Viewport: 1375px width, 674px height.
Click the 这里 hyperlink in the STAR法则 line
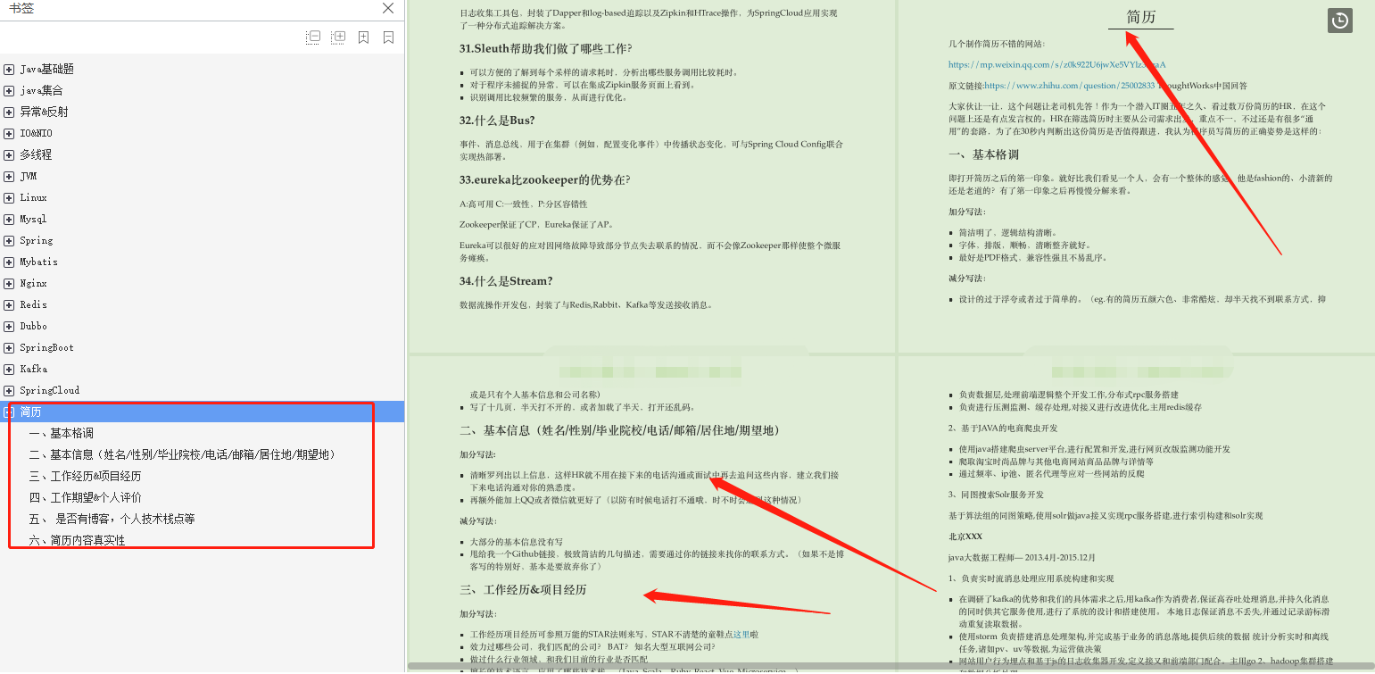(x=741, y=634)
